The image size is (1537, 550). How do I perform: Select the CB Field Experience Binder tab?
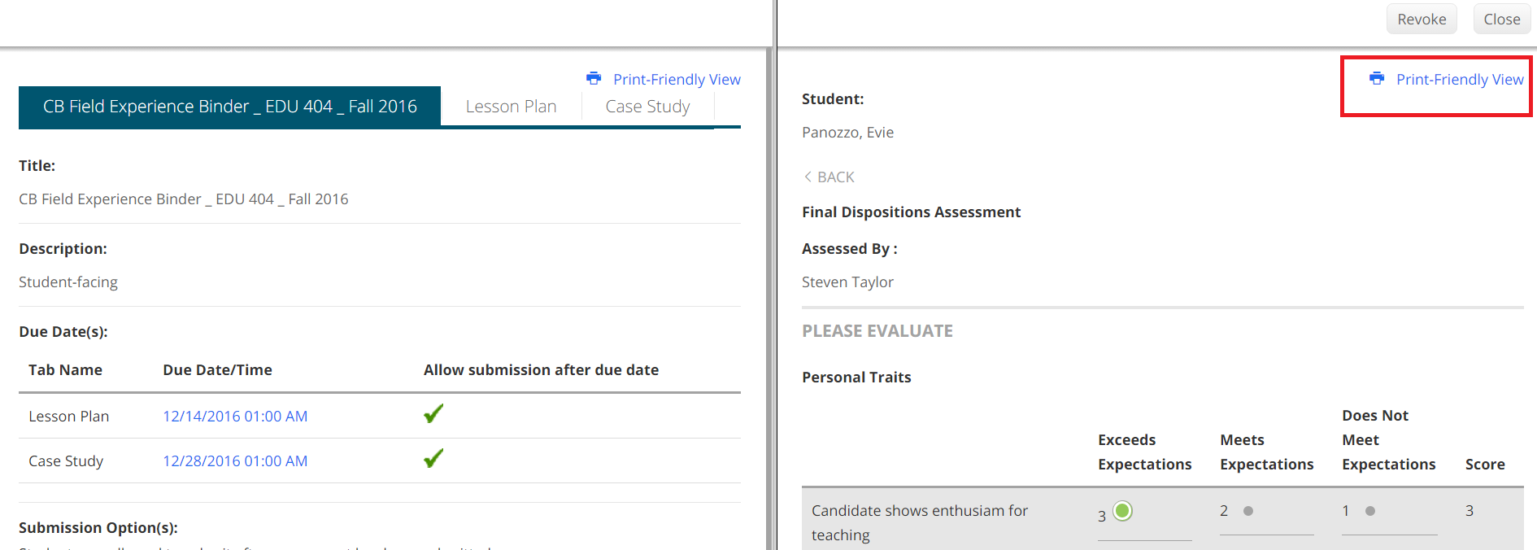click(229, 107)
